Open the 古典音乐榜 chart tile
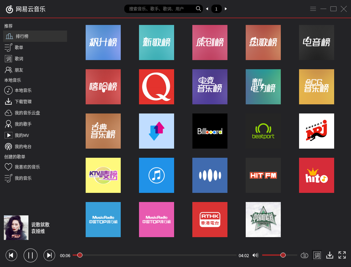The height and width of the screenshot is (267, 351). [x=103, y=131]
